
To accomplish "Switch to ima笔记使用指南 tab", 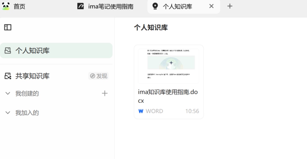I will pyautogui.click(x=111, y=7).
